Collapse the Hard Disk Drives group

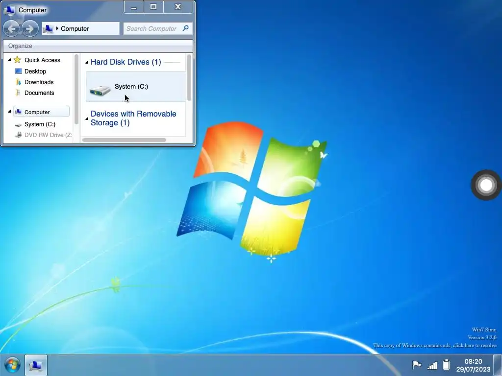coord(86,62)
